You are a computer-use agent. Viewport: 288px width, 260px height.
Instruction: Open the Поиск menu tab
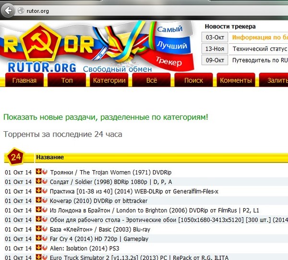(x=193, y=80)
